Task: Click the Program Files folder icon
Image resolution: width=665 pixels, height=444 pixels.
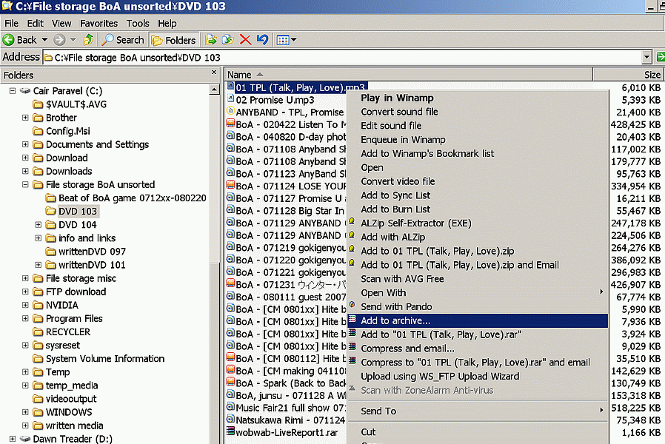Action: [39, 319]
